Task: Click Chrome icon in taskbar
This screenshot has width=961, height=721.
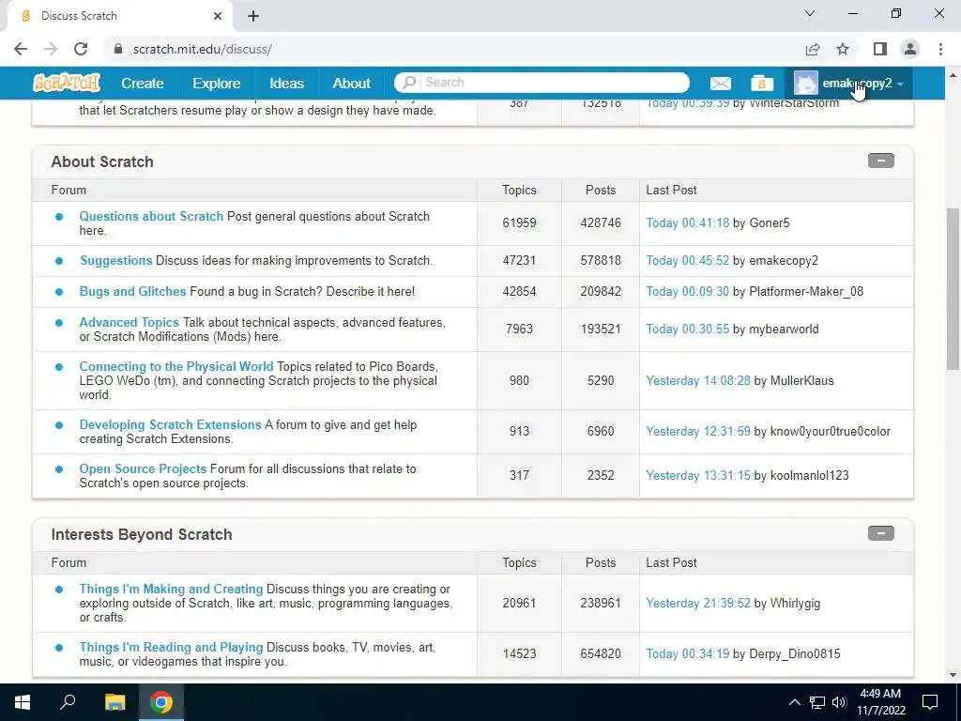Action: (x=161, y=702)
